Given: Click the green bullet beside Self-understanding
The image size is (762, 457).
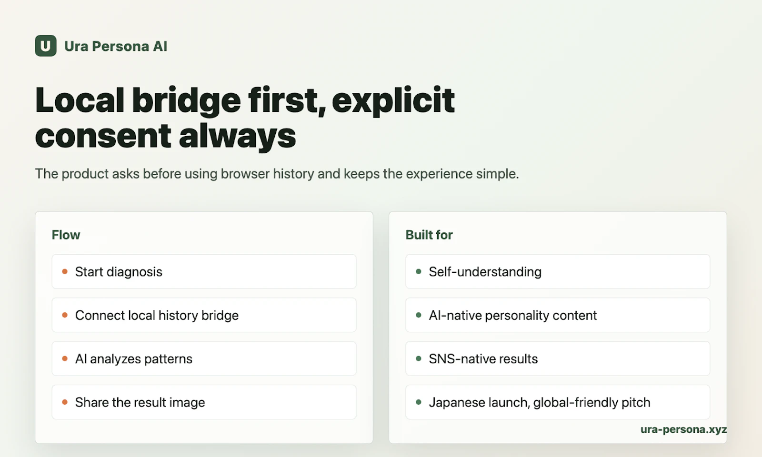Looking at the screenshot, I should click(419, 271).
